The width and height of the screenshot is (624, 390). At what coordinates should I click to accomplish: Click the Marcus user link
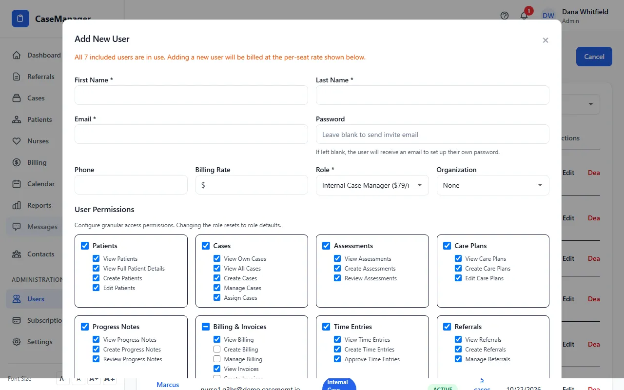(168, 384)
